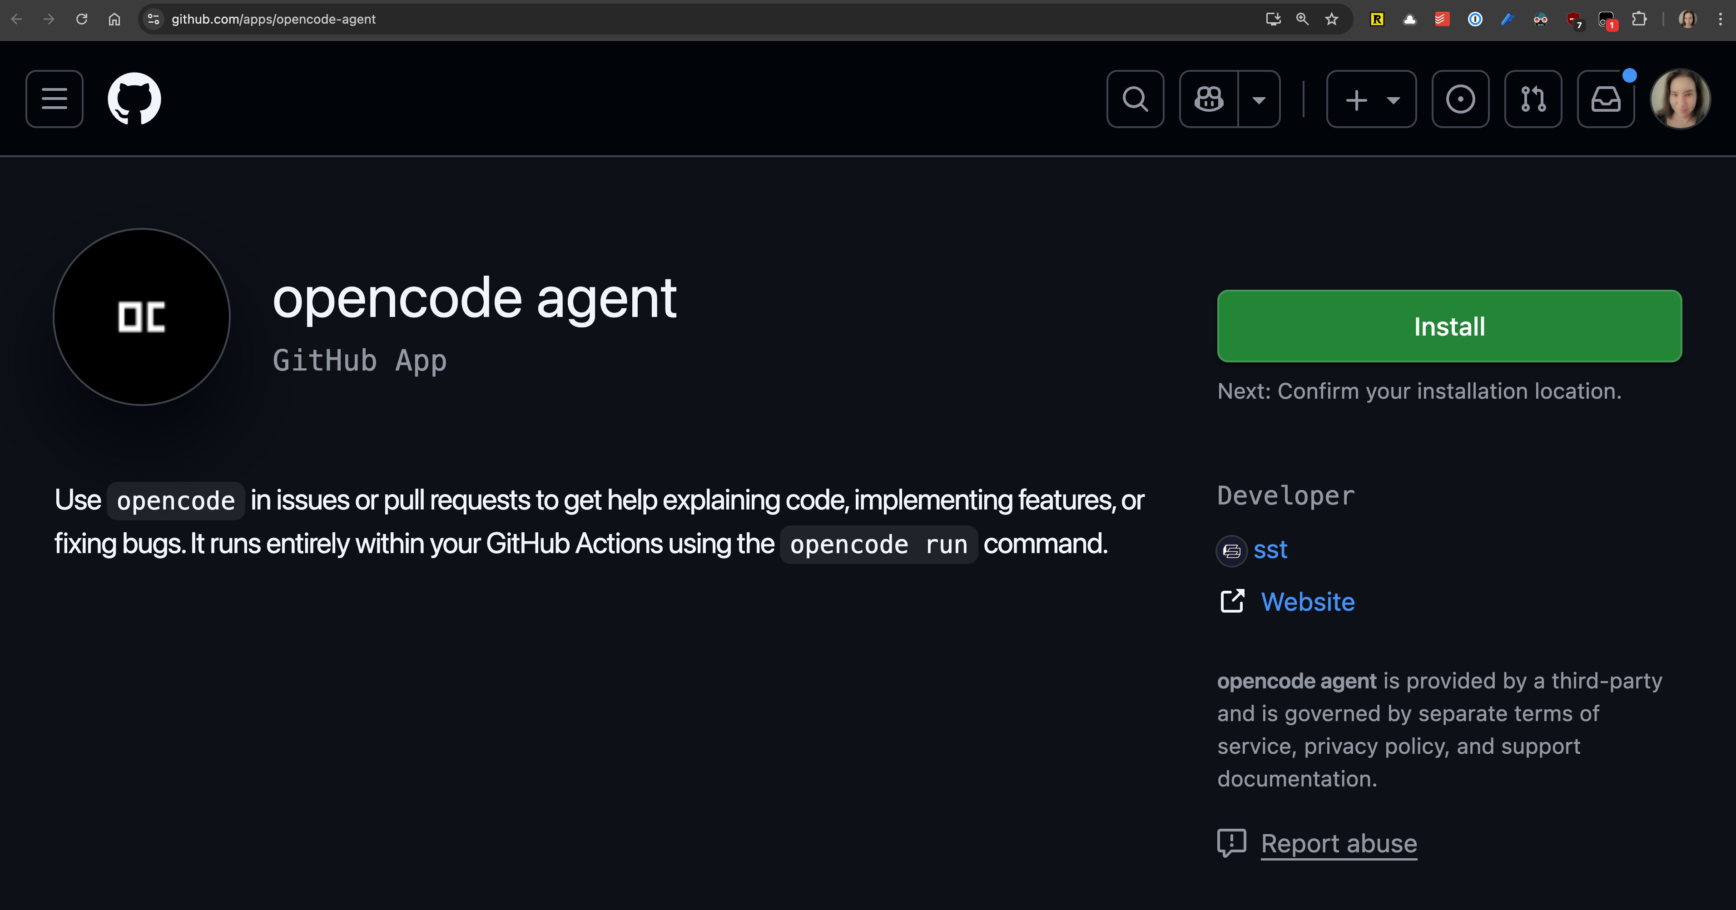Image resolution: width=1736 pixels, height=910 pixels.
Task: View your GitHub issues
Action: pos(1460,99)
